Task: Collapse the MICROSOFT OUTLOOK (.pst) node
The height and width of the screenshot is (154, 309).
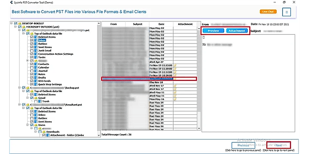Action: (x=16, y=27)
